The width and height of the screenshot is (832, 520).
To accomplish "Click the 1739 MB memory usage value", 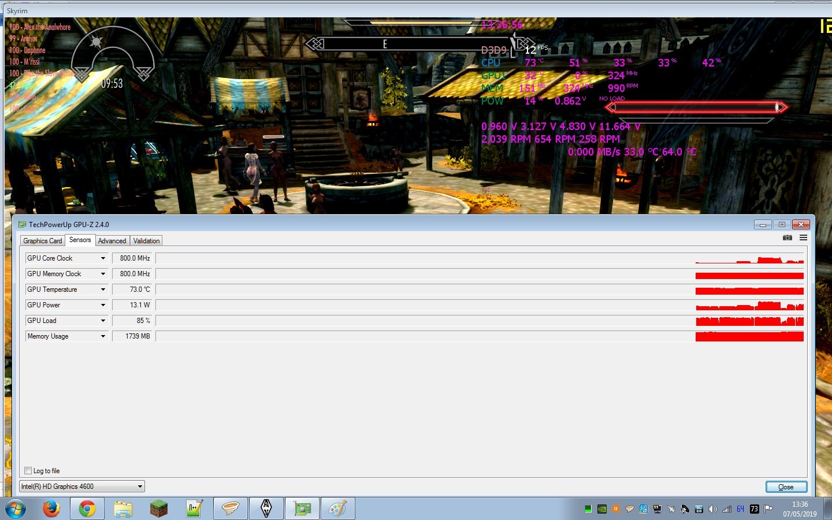I will pyautogui.click(x=133, y=336).
